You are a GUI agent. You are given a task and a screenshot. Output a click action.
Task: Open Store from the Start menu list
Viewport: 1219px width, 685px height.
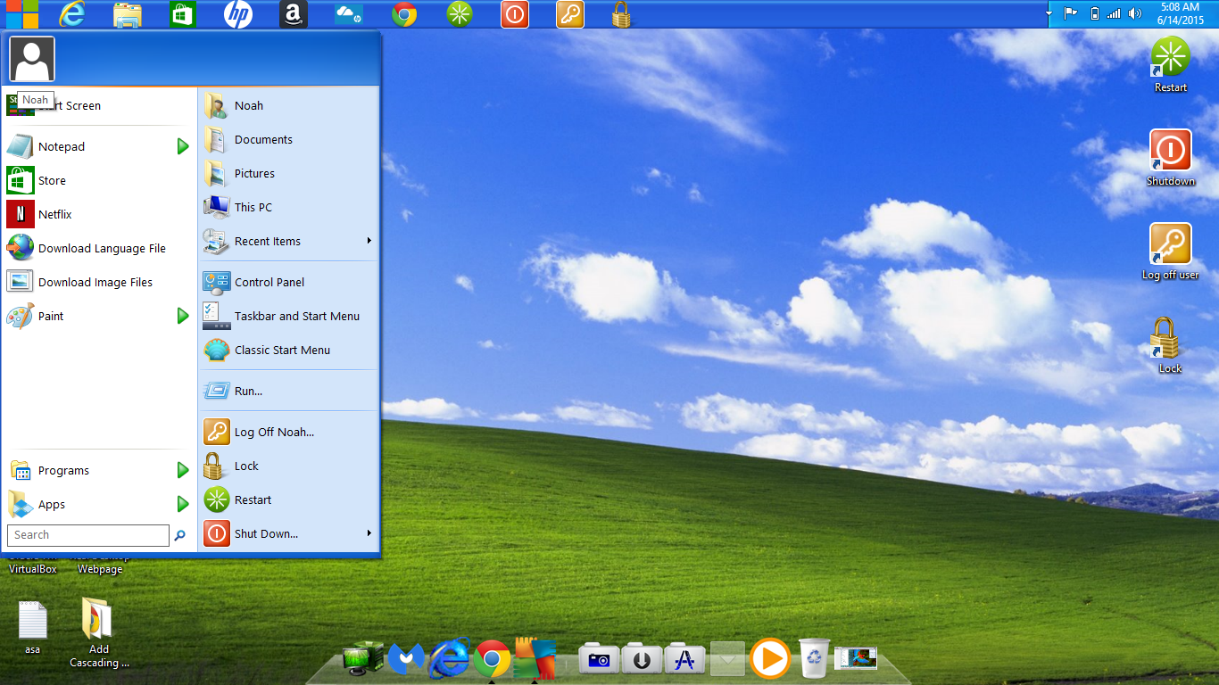tap(99, 180)
